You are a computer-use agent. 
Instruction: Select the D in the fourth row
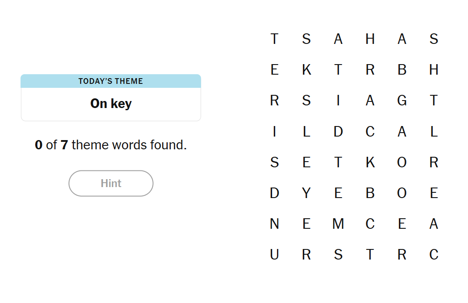click(338, 131)
